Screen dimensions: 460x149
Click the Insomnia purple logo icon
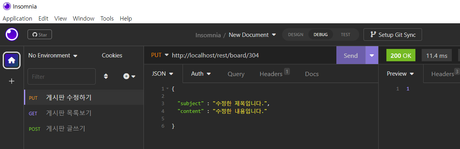tap(12, 35)
